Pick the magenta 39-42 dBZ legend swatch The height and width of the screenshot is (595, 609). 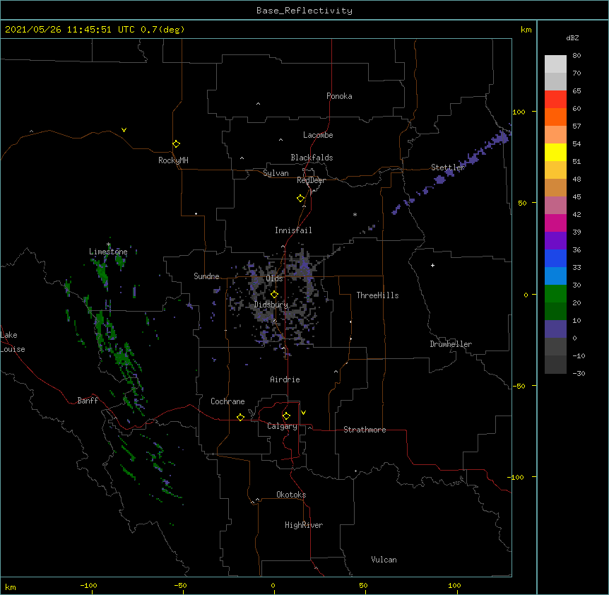coord(555,223)
